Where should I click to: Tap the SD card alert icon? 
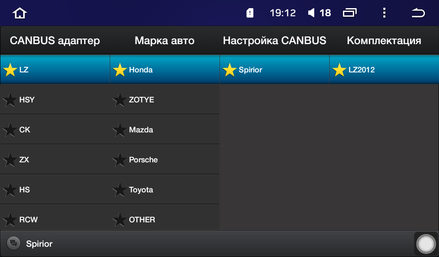click(x=250, y=13)
